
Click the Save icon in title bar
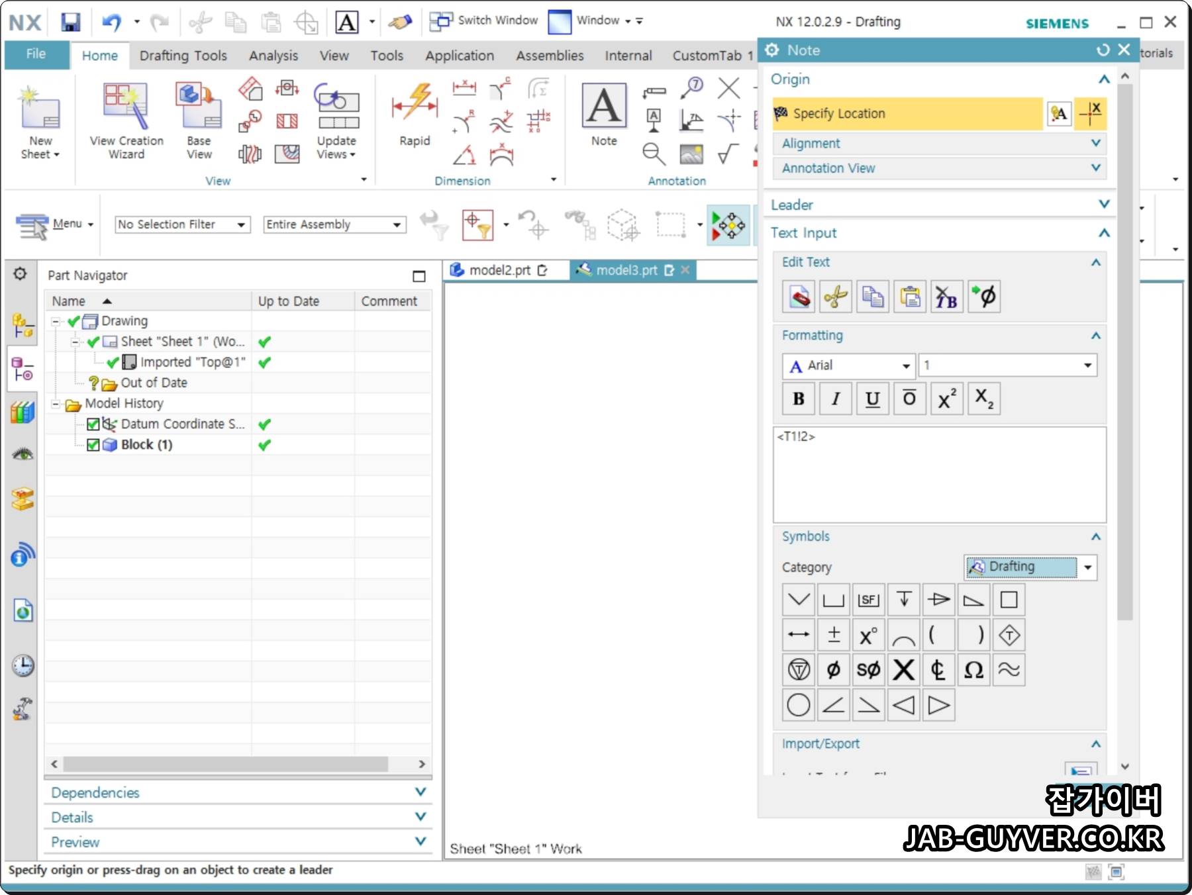pos(70,22)
